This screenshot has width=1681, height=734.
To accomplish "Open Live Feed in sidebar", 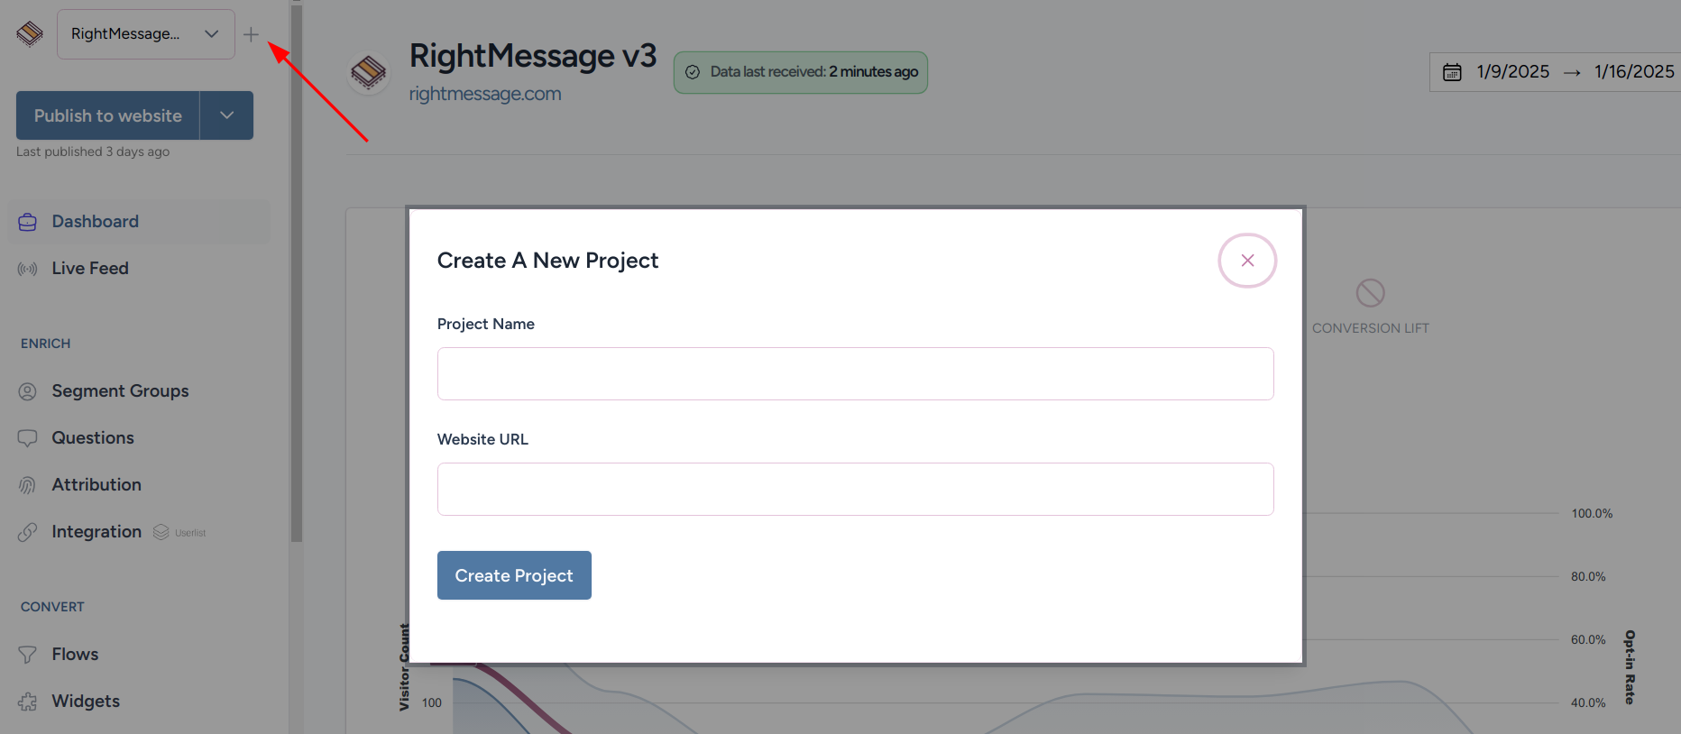I will [x=90, y=269].
